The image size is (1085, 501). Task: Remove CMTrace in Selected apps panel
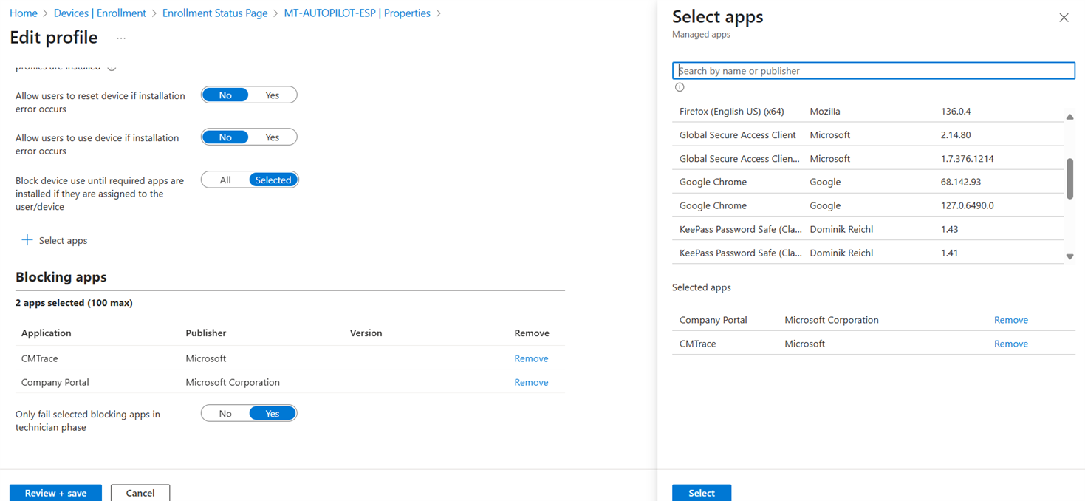(x=1011, y=344)
